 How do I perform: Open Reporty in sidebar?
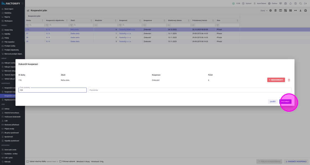(7, 17)
